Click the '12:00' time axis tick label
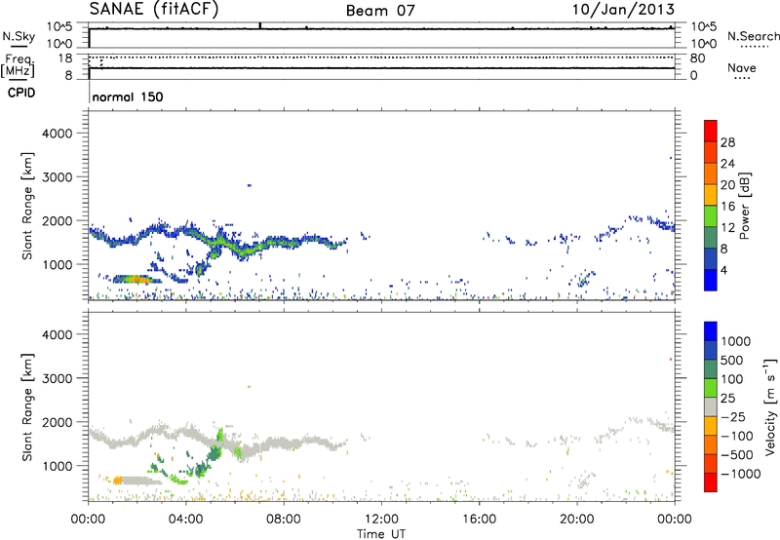The image size is (780, 540). coord(381,520)
